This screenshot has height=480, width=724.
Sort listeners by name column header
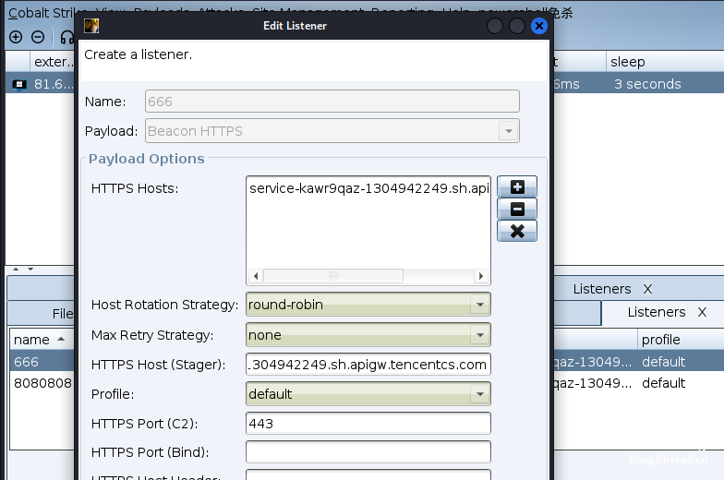[41, 340]
